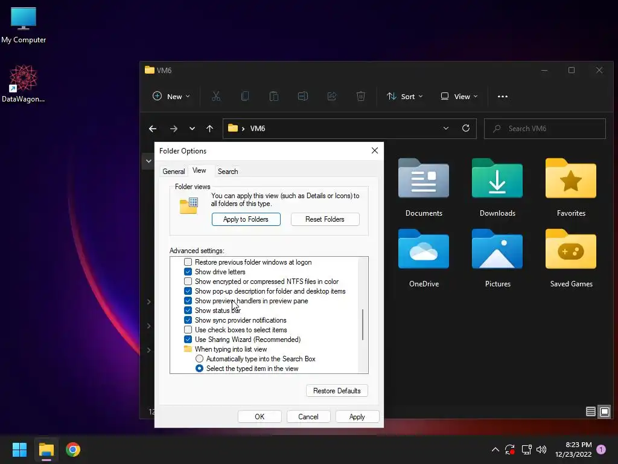Disable Show sync provider notifications
The width and height of the screenshot is (618, 464).
(x=188, y=320)
